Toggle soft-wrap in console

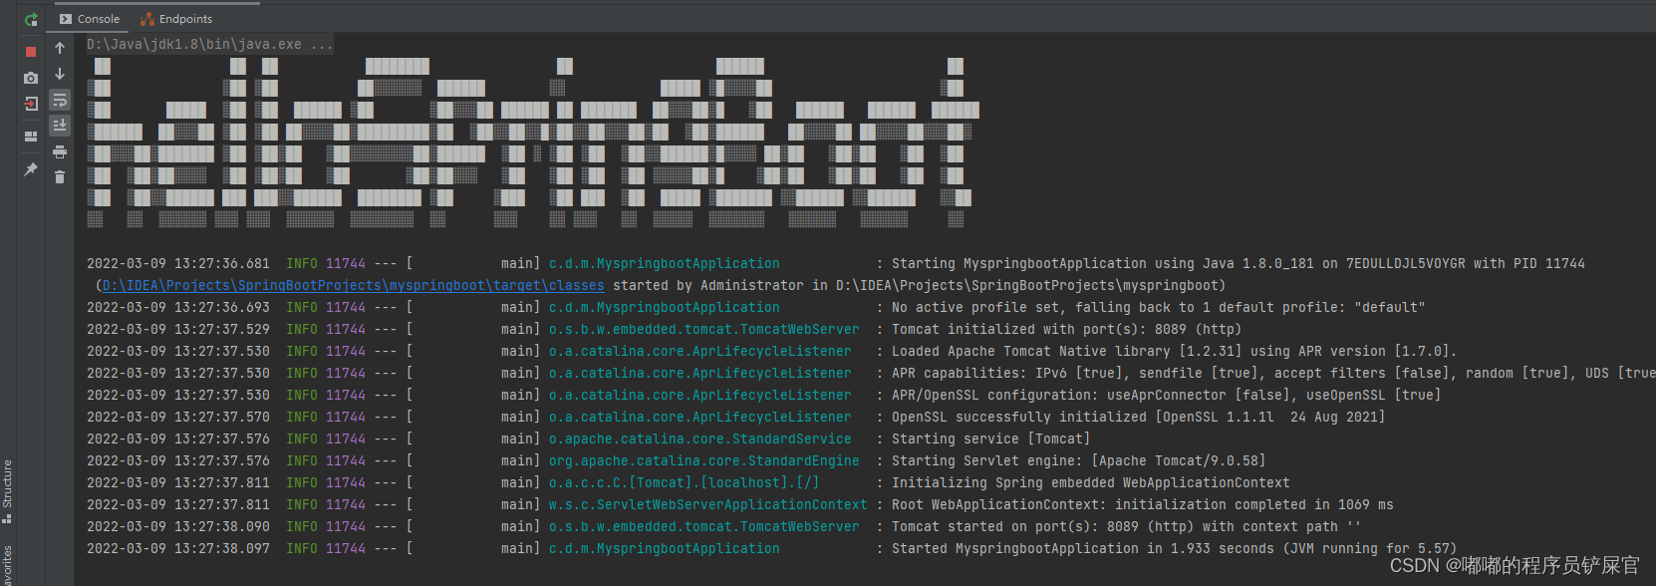60,100
